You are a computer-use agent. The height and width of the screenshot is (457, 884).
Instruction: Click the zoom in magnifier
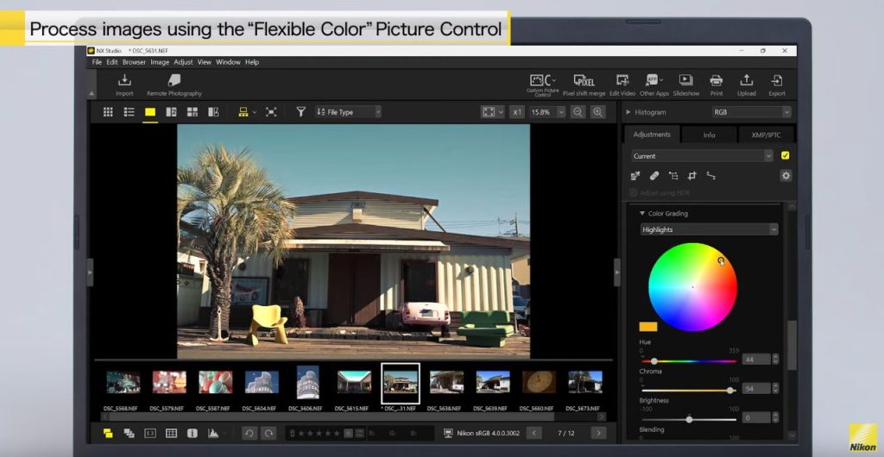click(x=597, y=112)
